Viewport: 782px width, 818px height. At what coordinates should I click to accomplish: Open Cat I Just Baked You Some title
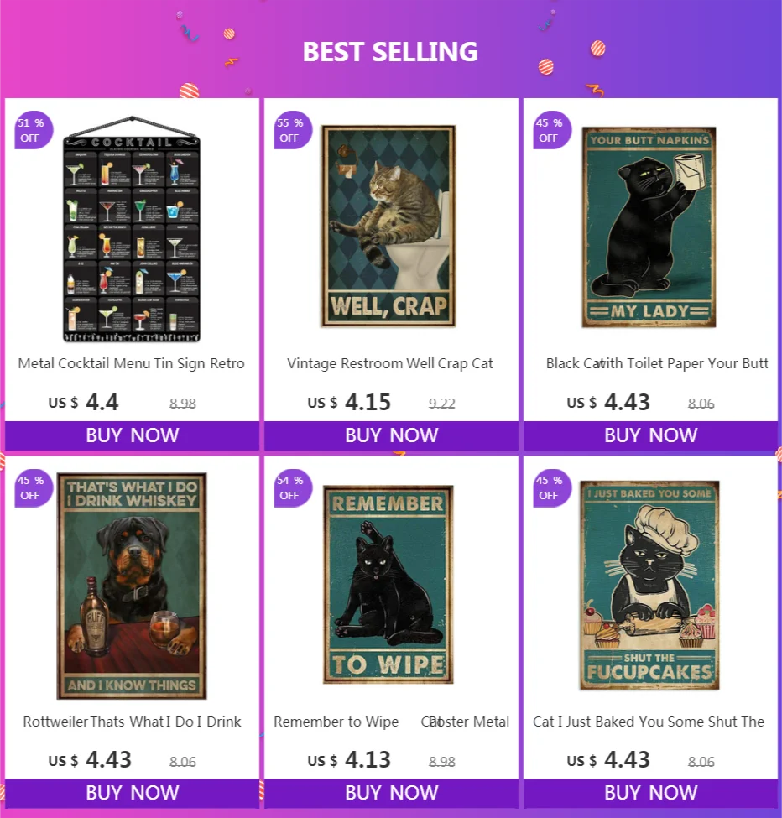point(649,722)
